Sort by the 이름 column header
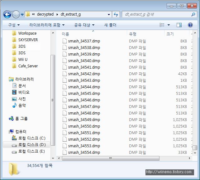This screenshot has height=180, width=200. pyautogui.click(x=65, y=34)
